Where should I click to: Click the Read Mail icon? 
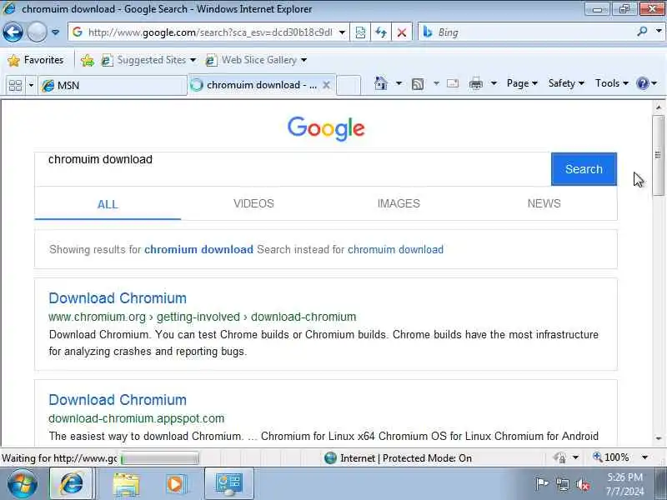point(453,83)
